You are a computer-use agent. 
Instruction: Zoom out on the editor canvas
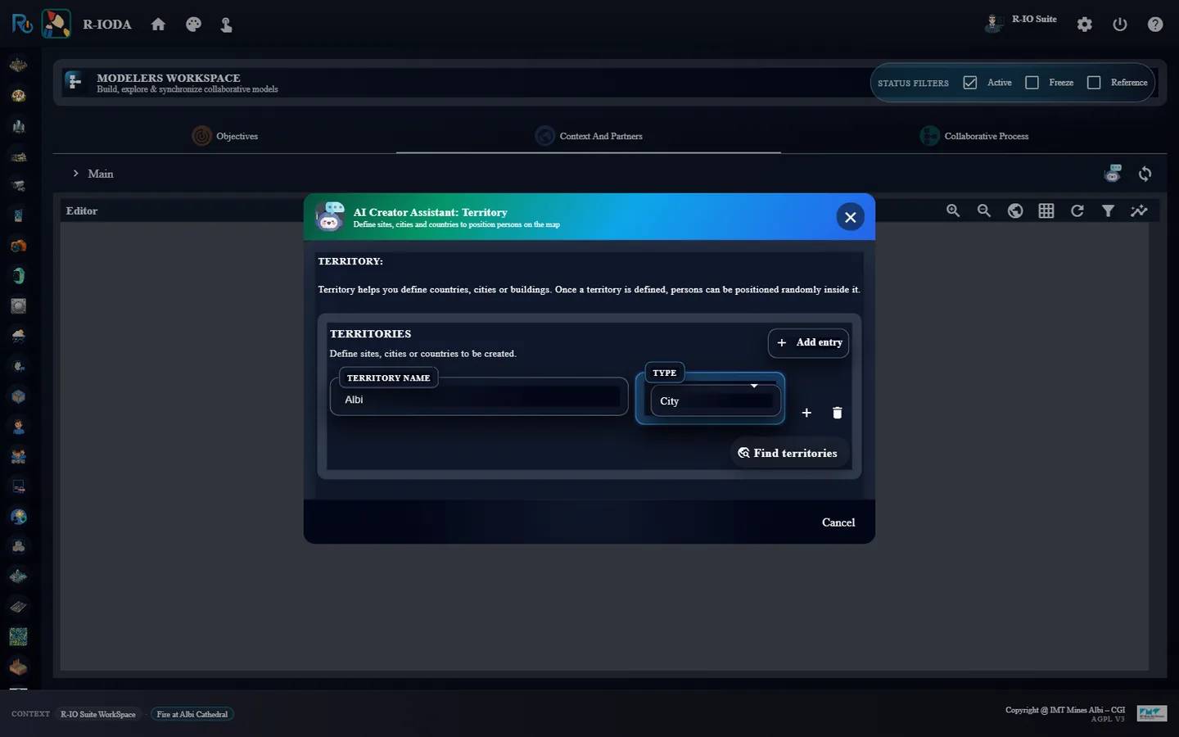click(984, 211)
